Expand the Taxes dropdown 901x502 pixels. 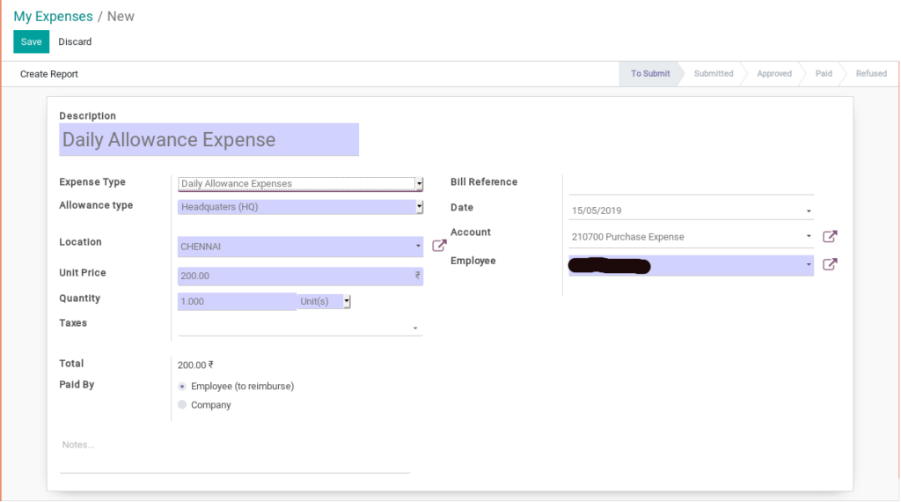click(415, 329)
